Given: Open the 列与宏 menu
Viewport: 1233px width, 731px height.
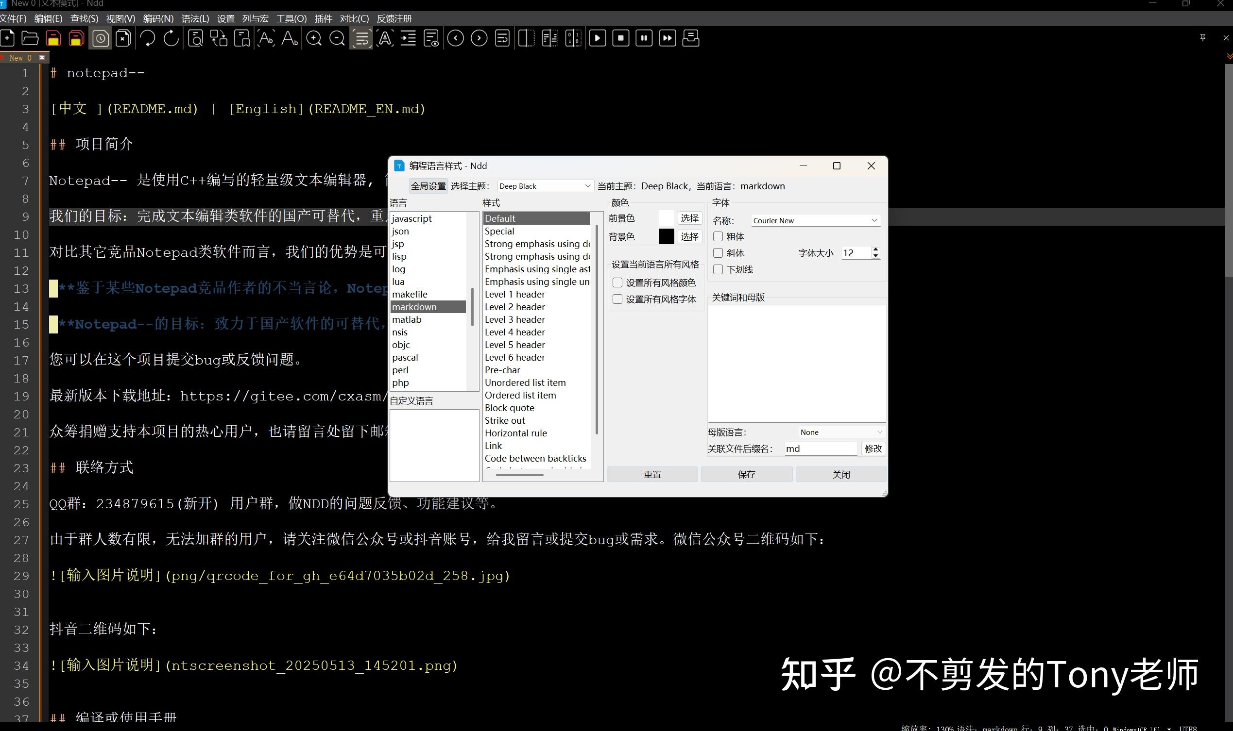Looking at the screenshot, I should [x=256, y=19].
